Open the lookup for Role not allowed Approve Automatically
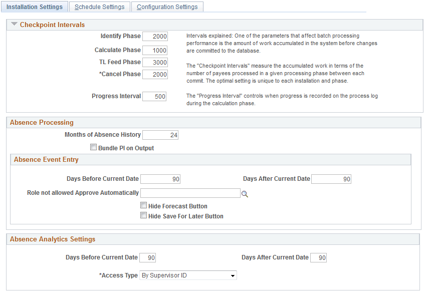The width and height of the screenshot is (425, 292). 245,194
